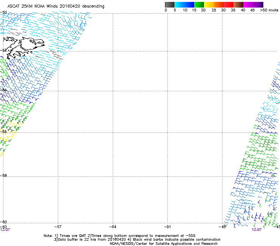Click the "0" legend scale label
This screenshot has height=246, width=280.
tap(166, 10)
